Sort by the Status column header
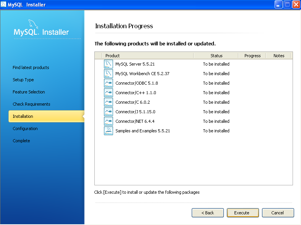Viewport: 301px width, 225px height. click(x=216, y=56)
